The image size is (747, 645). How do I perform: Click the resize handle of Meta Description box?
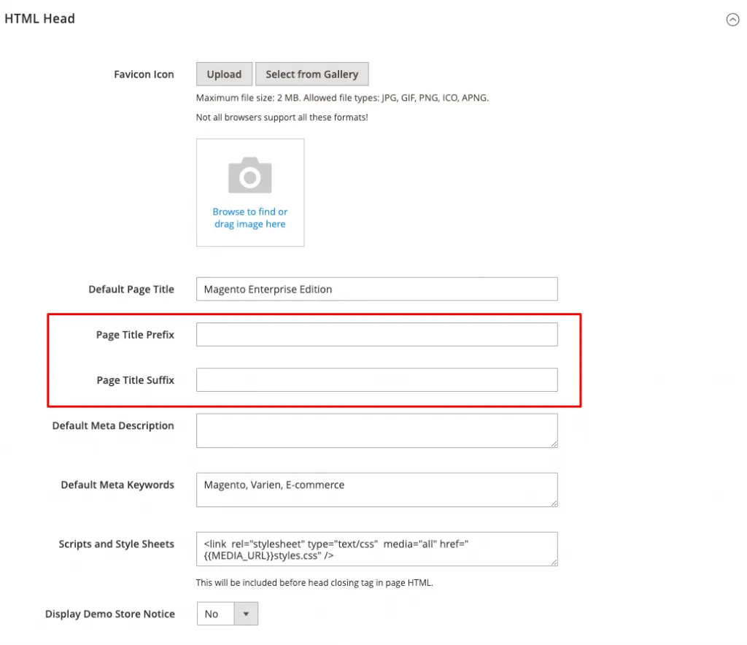click(554, 446)
